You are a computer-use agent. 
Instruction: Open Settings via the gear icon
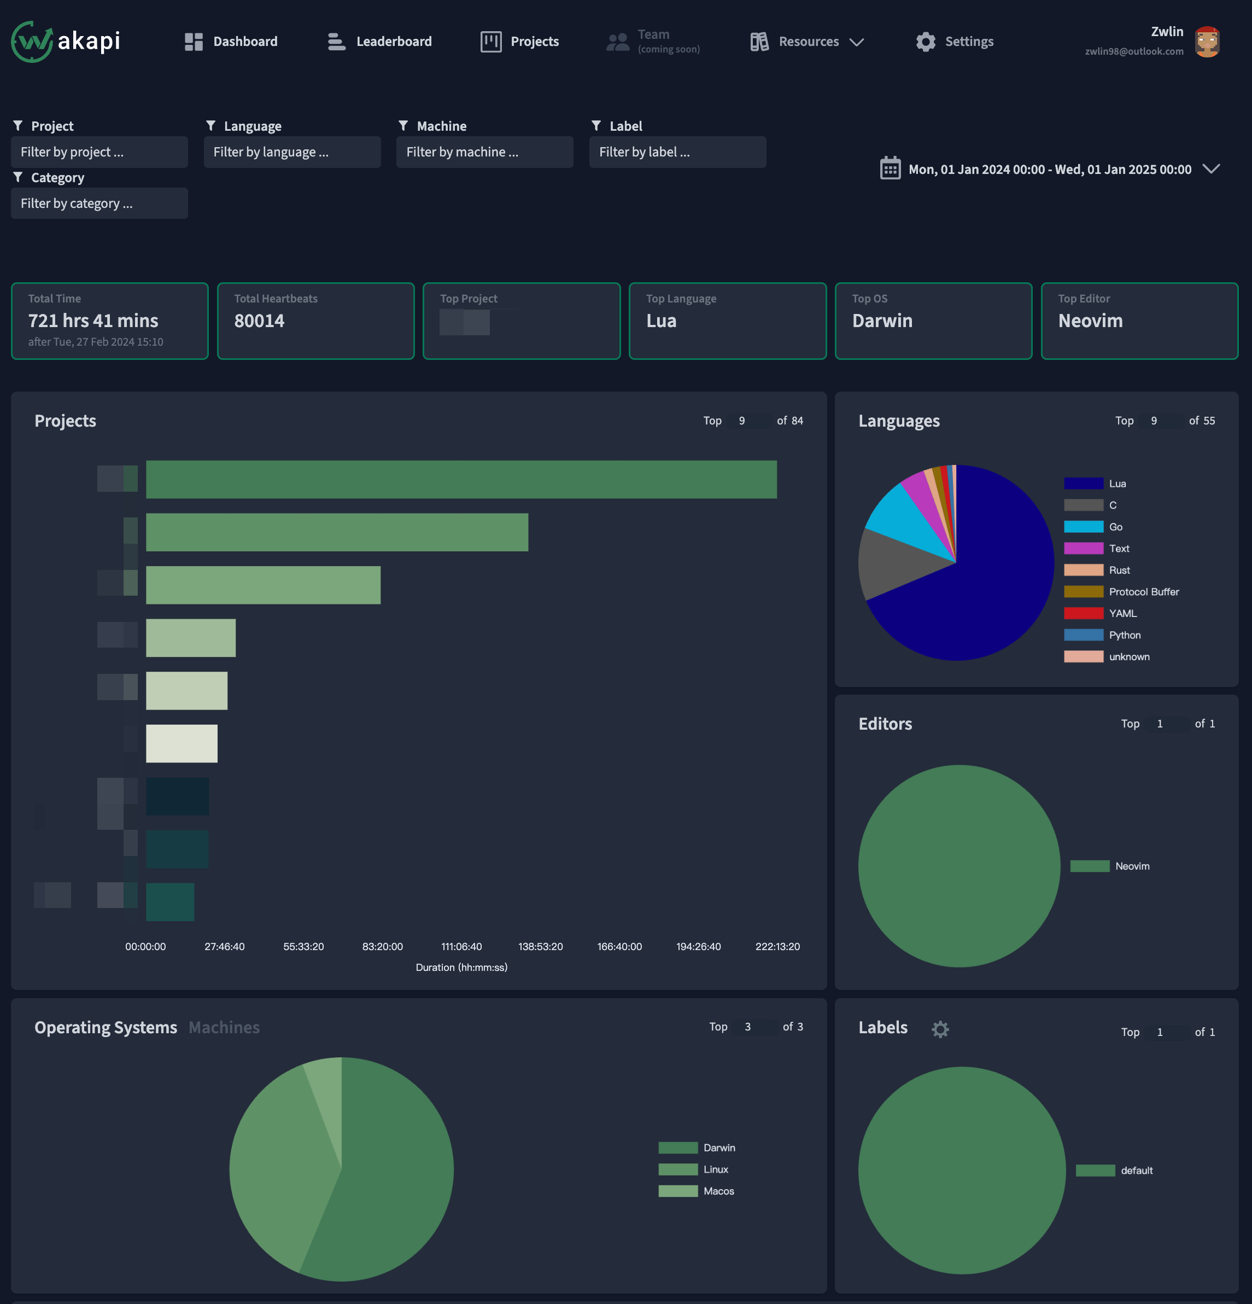[926, 42]
